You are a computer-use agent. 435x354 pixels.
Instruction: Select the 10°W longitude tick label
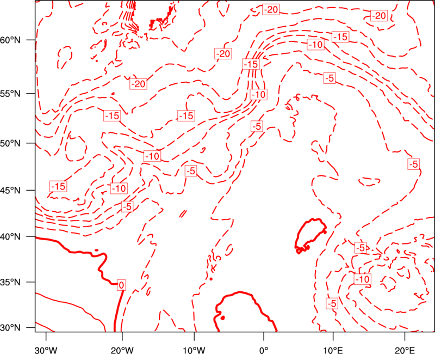point(194,350)
